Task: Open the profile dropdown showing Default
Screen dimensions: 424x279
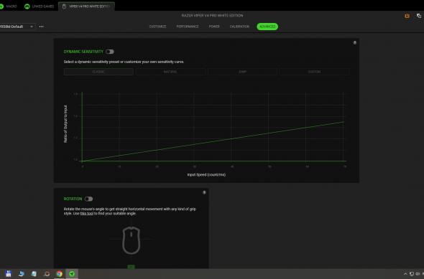Action: [x=17, y=27]
